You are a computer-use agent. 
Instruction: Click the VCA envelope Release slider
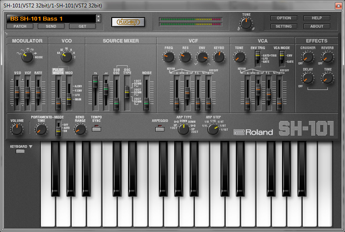279,93
